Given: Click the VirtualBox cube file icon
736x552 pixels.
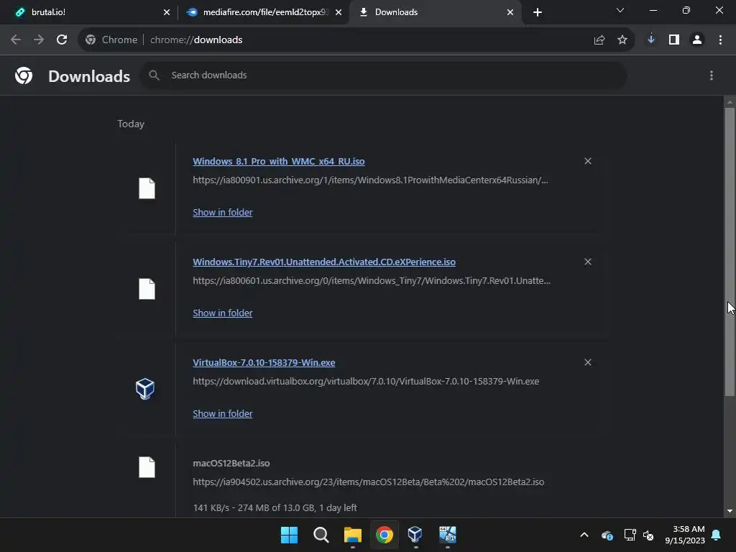Looking at the screenshot, I should [x=145, y=389].
